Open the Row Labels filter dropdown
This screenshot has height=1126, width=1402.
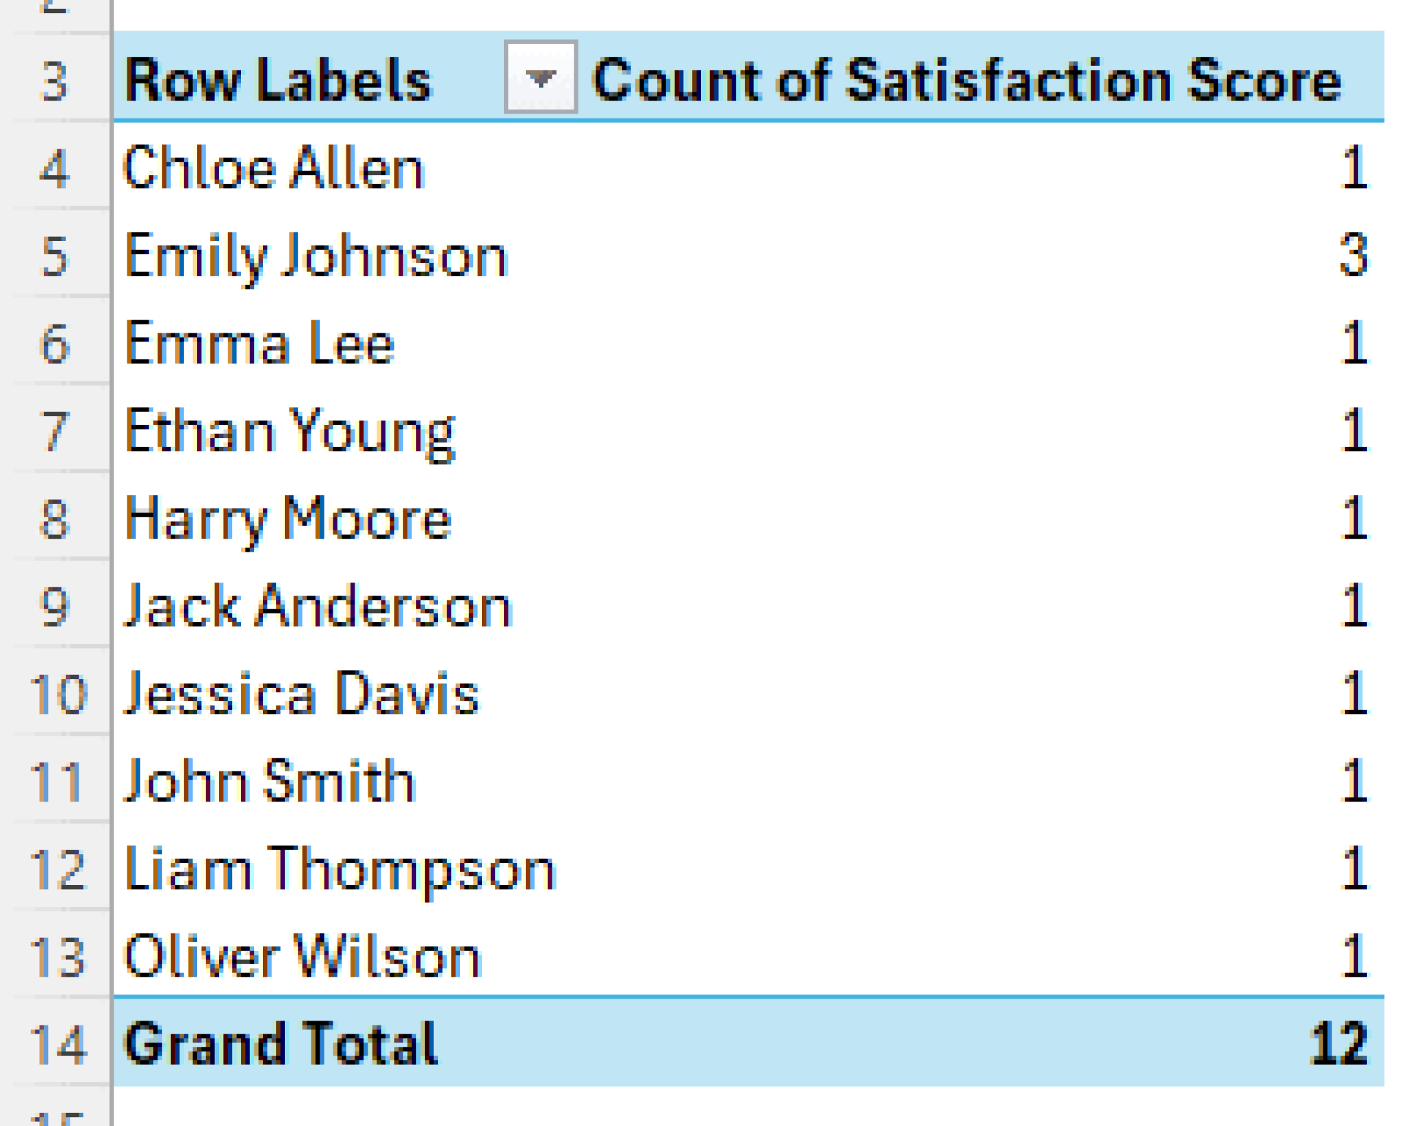[540, 77]
